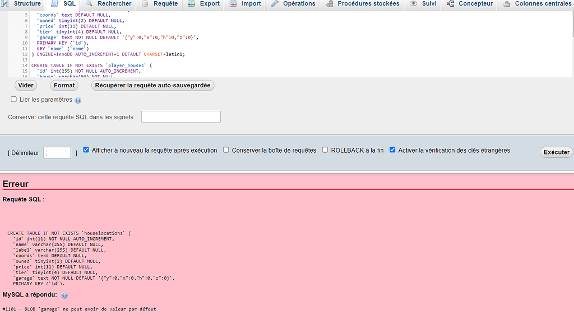Go to the Requête tab
Viewport: 574px width, 315px height.
click(160, 4)
